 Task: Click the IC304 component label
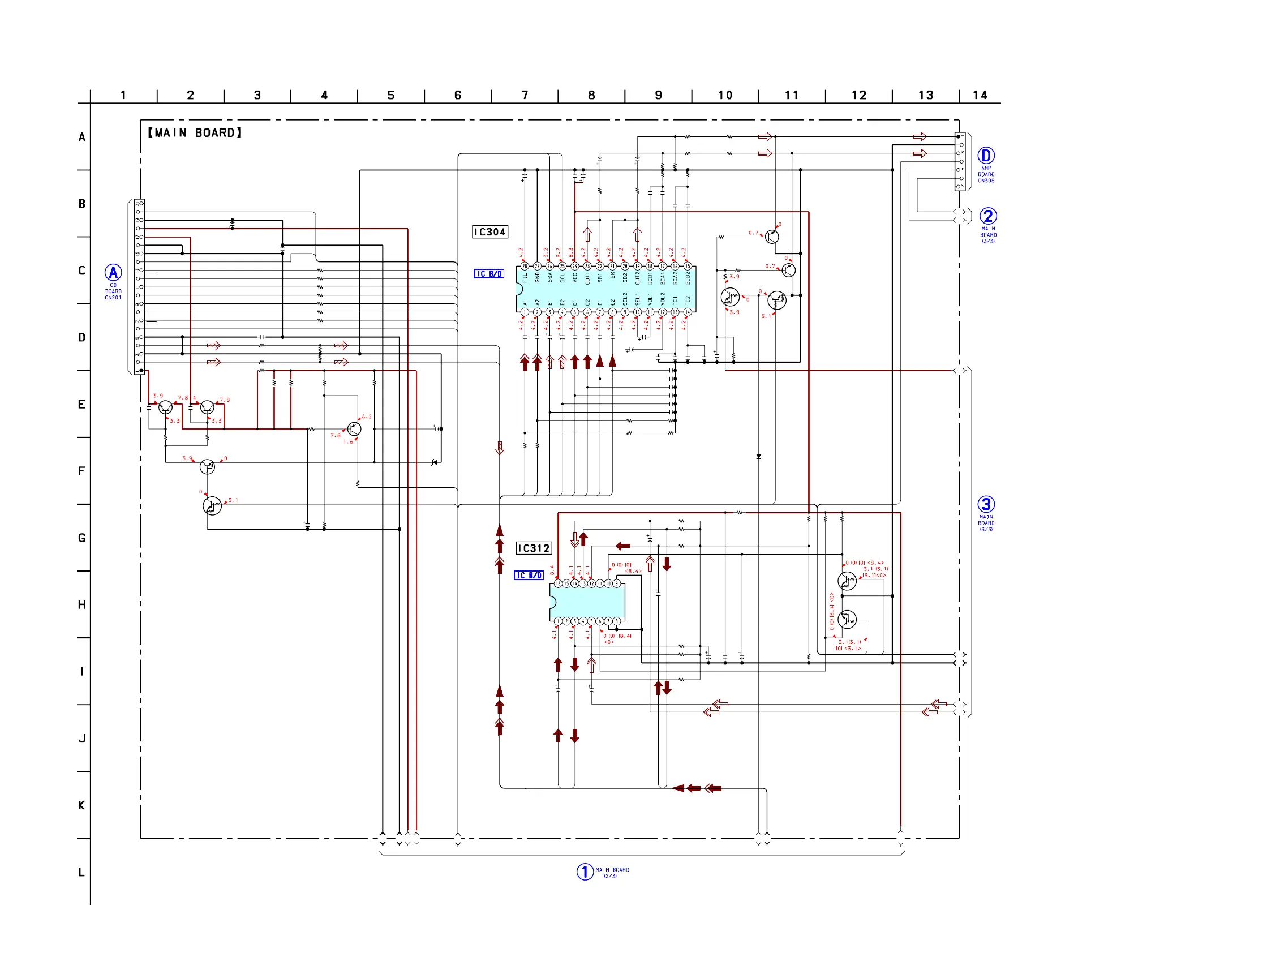pyautogui.click(x=489, y=232)
